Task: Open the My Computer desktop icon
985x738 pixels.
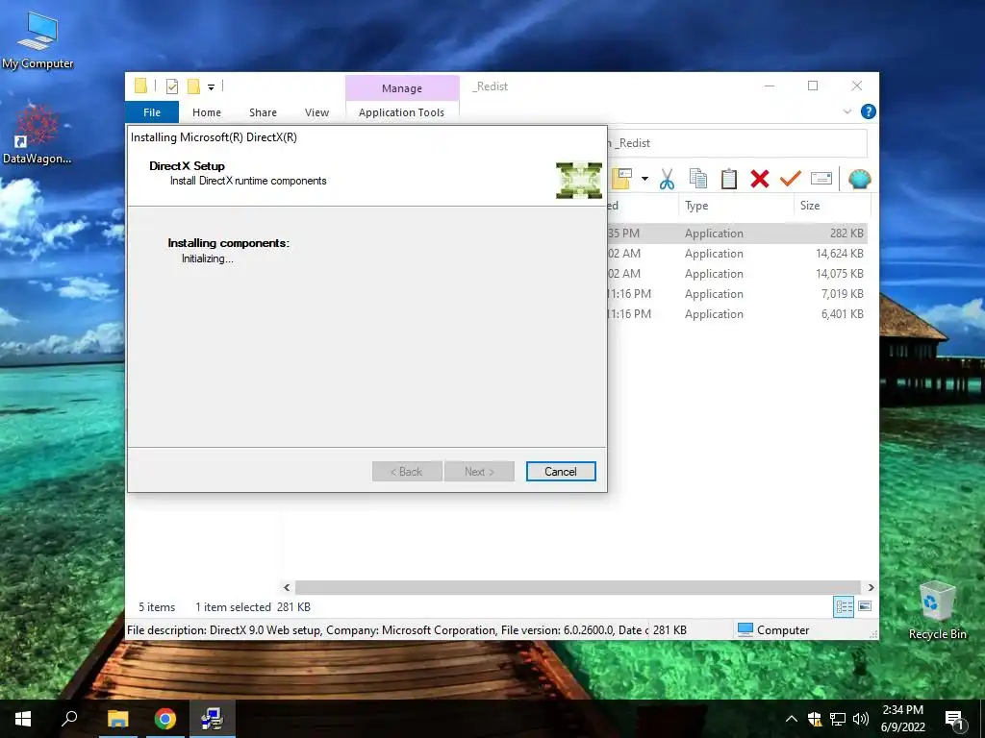Action: coord(38,40)
